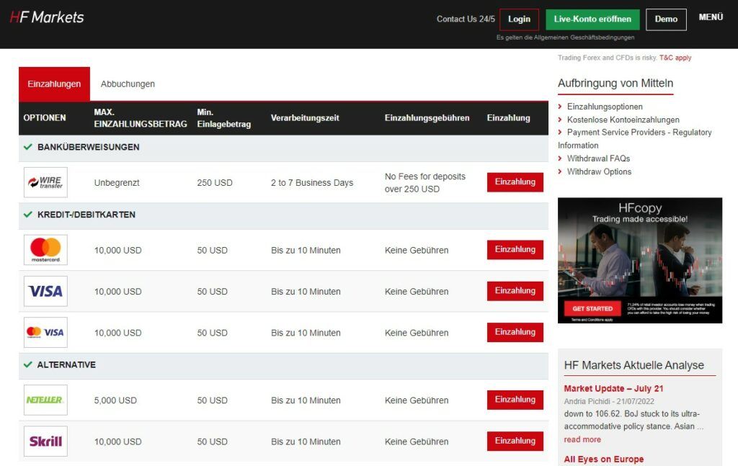Click Einzahlung button in standalone VISA row
The width and height of the screenshot is (738, 466).
pos(515,291)
